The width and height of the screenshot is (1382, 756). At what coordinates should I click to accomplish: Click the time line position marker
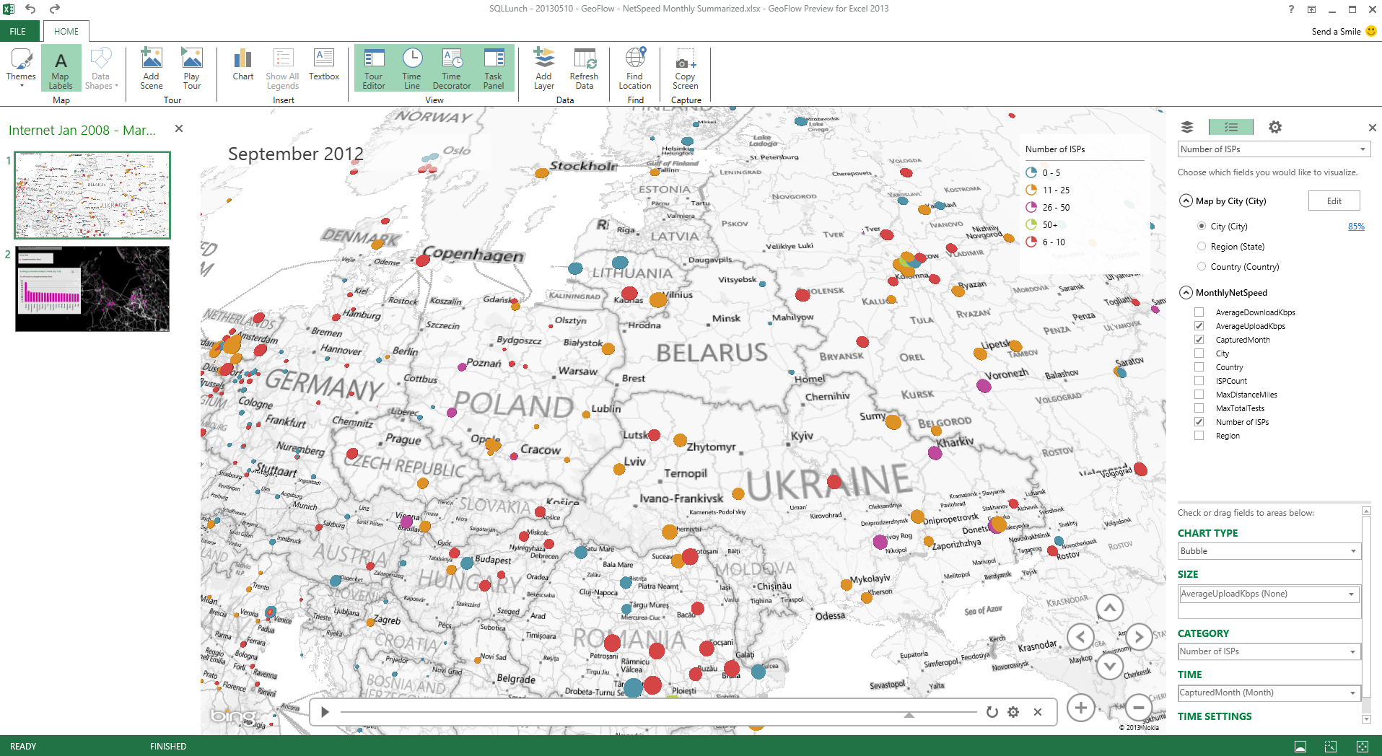tap(909, 715)
